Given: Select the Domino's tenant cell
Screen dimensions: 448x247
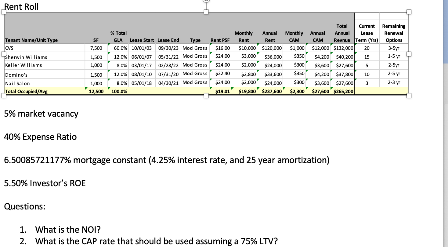Looking at the screenshot, I should click(44, 75).
